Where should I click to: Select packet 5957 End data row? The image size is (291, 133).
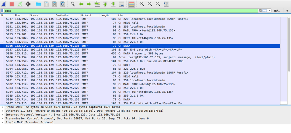140,49
